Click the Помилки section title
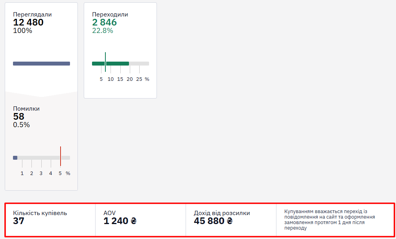 tap(26, 109)
